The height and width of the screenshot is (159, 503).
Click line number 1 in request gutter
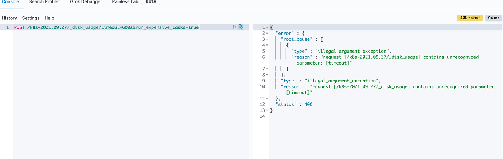pos(7,27)
